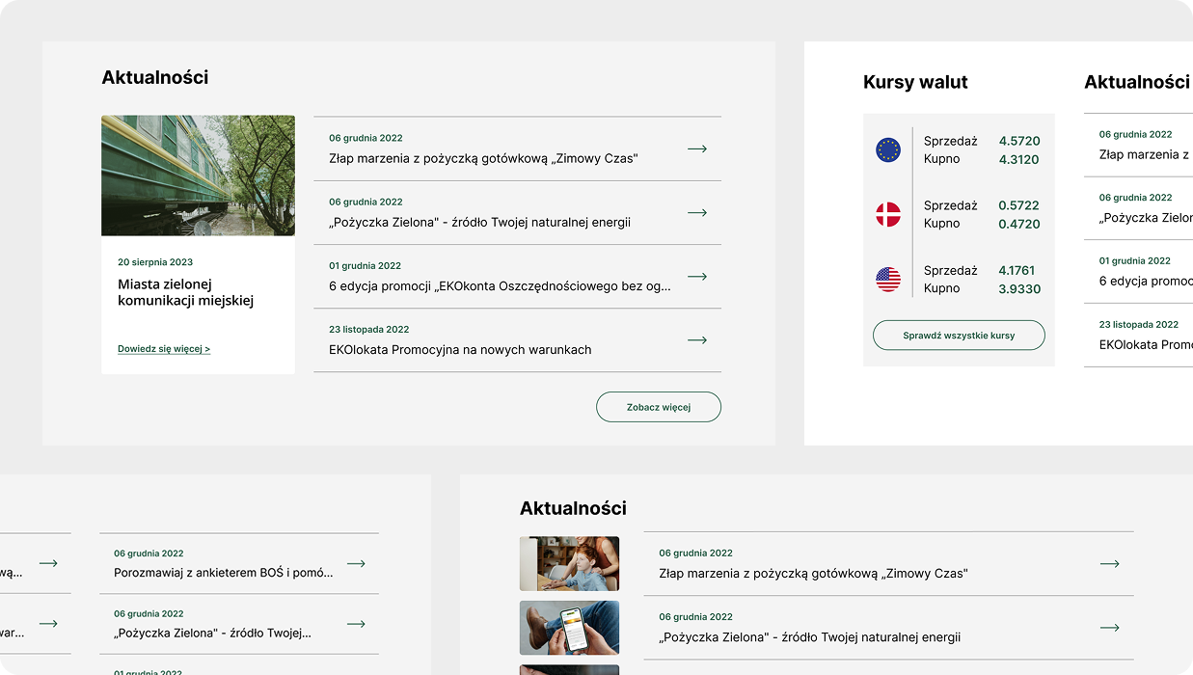The image size is (1193, 675).
Task: Click the date "20 sierpnia 2023"
Action: tap(155, 261)
